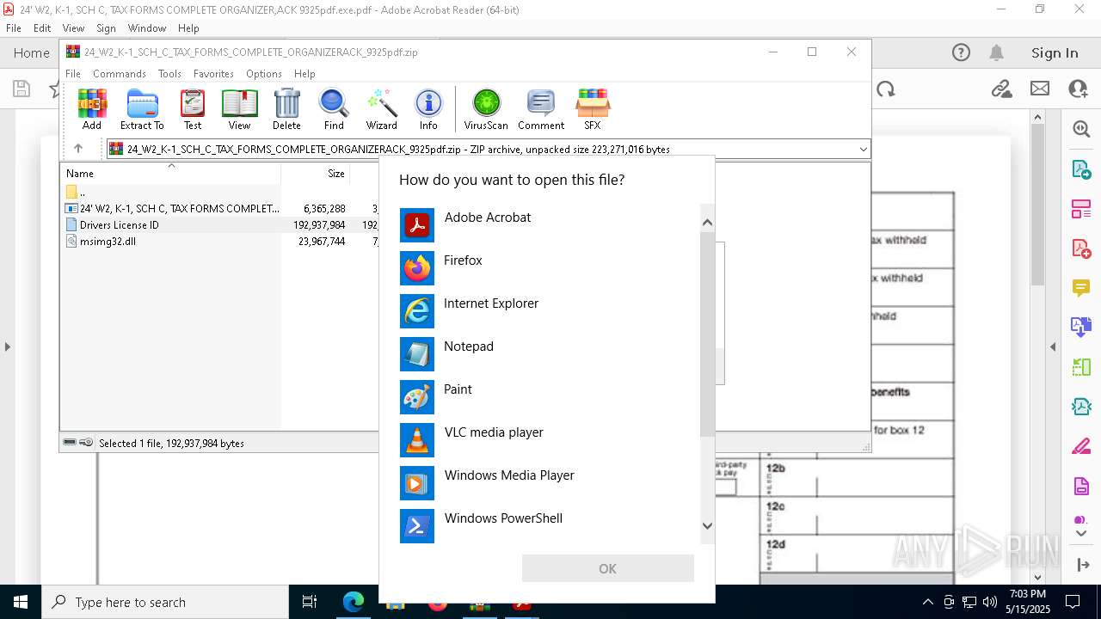Open Acrobat Edit menu

42,28
